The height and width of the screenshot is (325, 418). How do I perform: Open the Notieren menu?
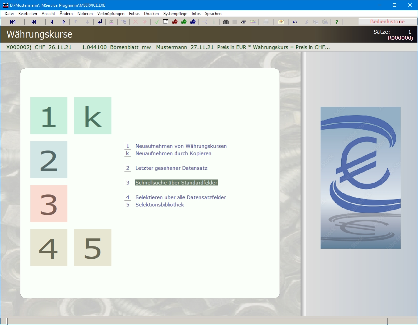[x=85, y=14]
